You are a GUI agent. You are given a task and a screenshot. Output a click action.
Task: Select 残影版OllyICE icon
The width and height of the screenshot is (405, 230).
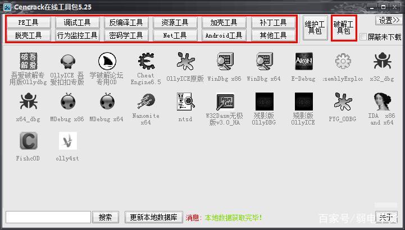point(304,102)
